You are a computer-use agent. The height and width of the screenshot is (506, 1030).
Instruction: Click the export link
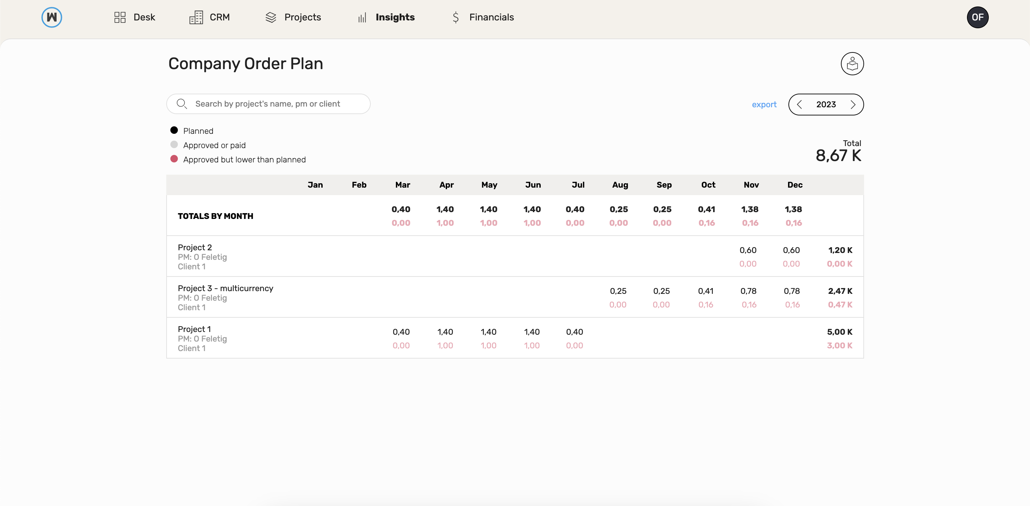(x=764, y=104)
